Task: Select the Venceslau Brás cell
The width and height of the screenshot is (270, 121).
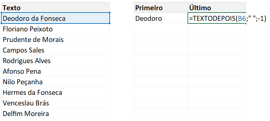Action: 55,103
